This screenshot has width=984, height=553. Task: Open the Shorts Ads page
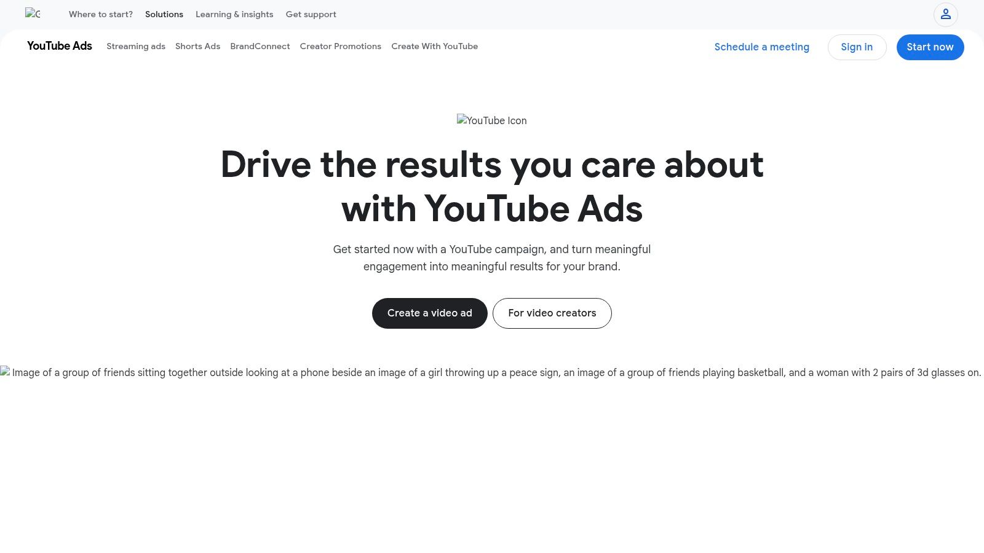pyautogui.click(x=197, y=46)
